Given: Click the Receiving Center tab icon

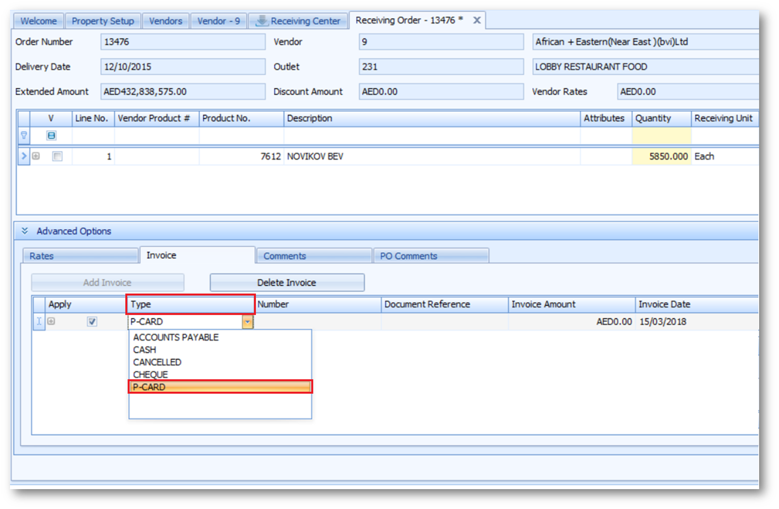Looking at the screenshot, I should click(261, 21).
